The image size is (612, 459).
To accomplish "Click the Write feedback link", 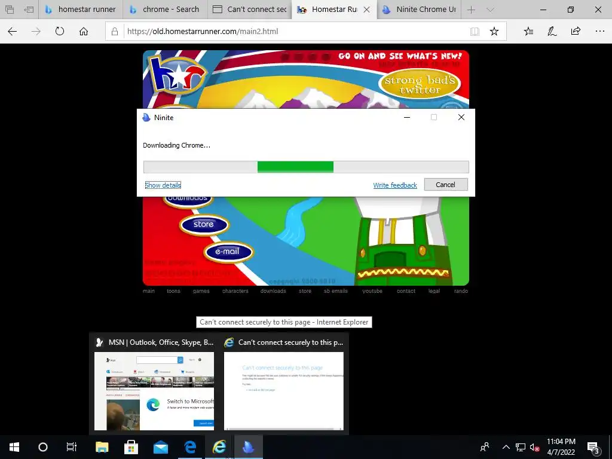I will coord(395,185).
